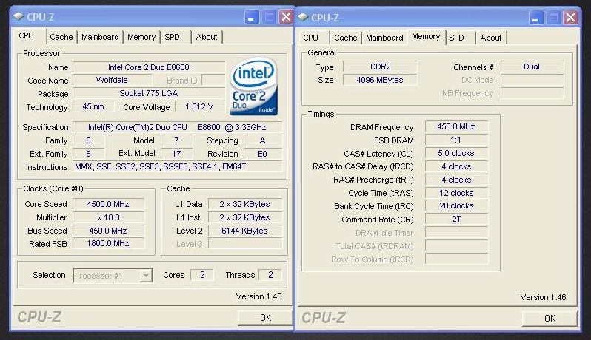This screenshot has height=340, width=591.
Task: Click the Core Voltage value '1.312 V'
Action: point(199,107)
